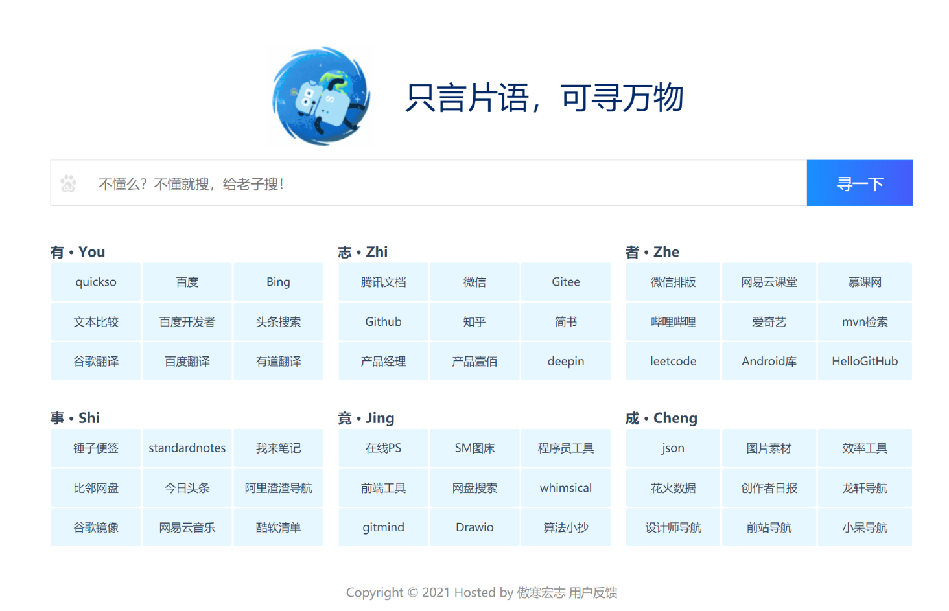Open 前端工具

384,488
